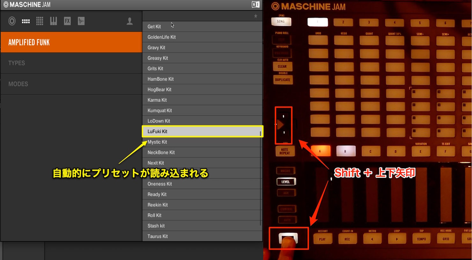
Task: Select Taurus Kit preset
Action: click(x=202, y=236)
